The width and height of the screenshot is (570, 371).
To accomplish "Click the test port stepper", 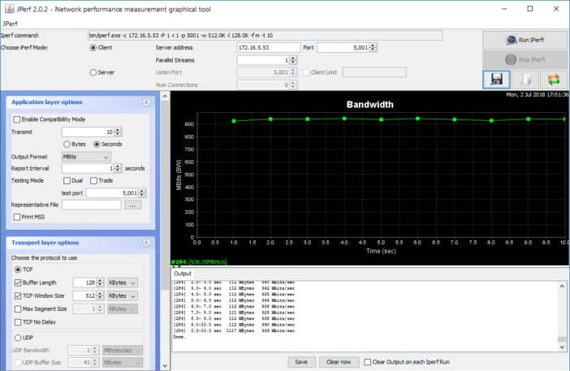I will pos(142,193).
